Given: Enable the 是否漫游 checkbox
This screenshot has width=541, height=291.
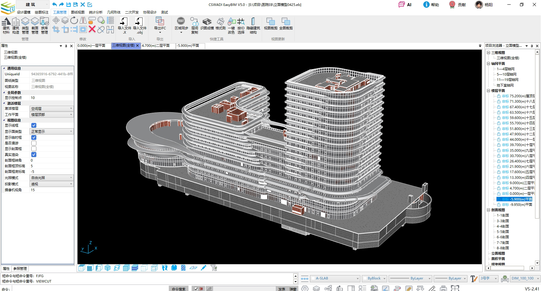Looking at the screenshot, I should [34, 143].
